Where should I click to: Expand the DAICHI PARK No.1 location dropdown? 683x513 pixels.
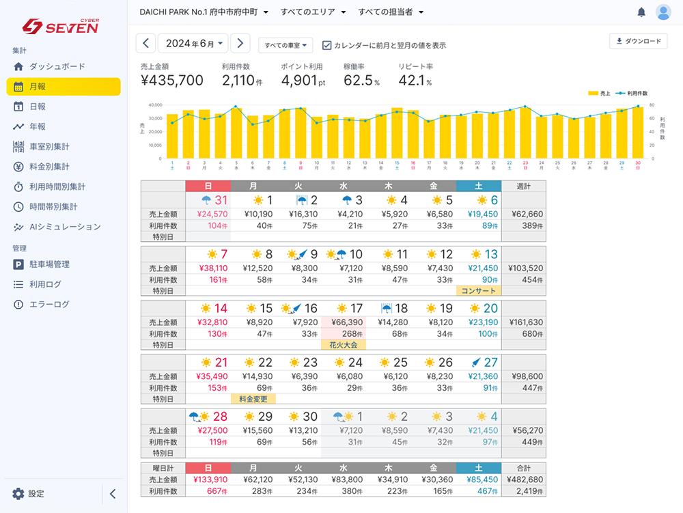(x=204, y=12)
